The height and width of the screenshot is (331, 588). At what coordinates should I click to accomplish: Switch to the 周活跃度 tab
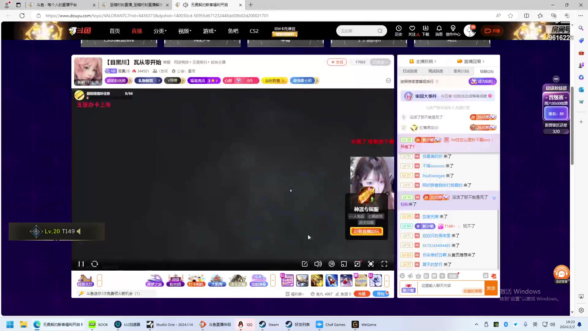pyautogui.click(x=435, y=71)
